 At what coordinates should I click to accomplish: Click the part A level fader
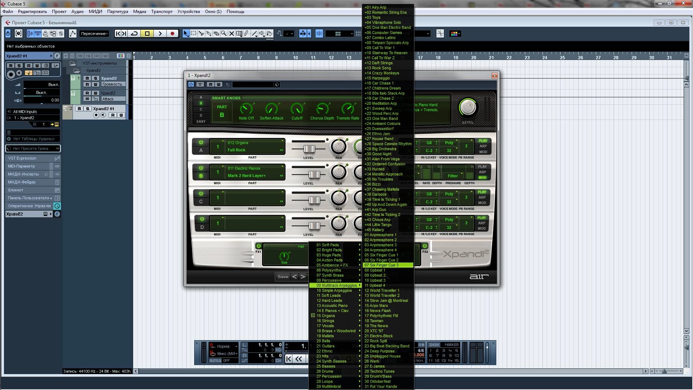[309, 149]
